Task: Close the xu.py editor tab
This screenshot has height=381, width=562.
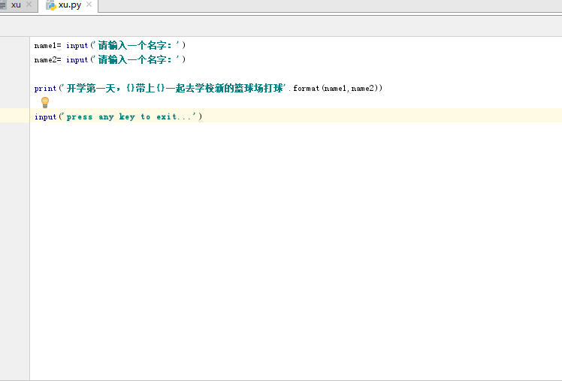Action: [89, 5]
